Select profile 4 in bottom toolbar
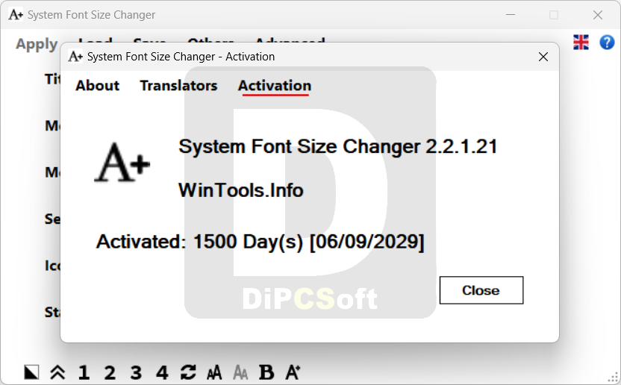 click(162, 372)
